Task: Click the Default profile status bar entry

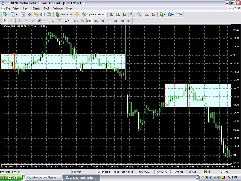Action: (x=77, y=172)
